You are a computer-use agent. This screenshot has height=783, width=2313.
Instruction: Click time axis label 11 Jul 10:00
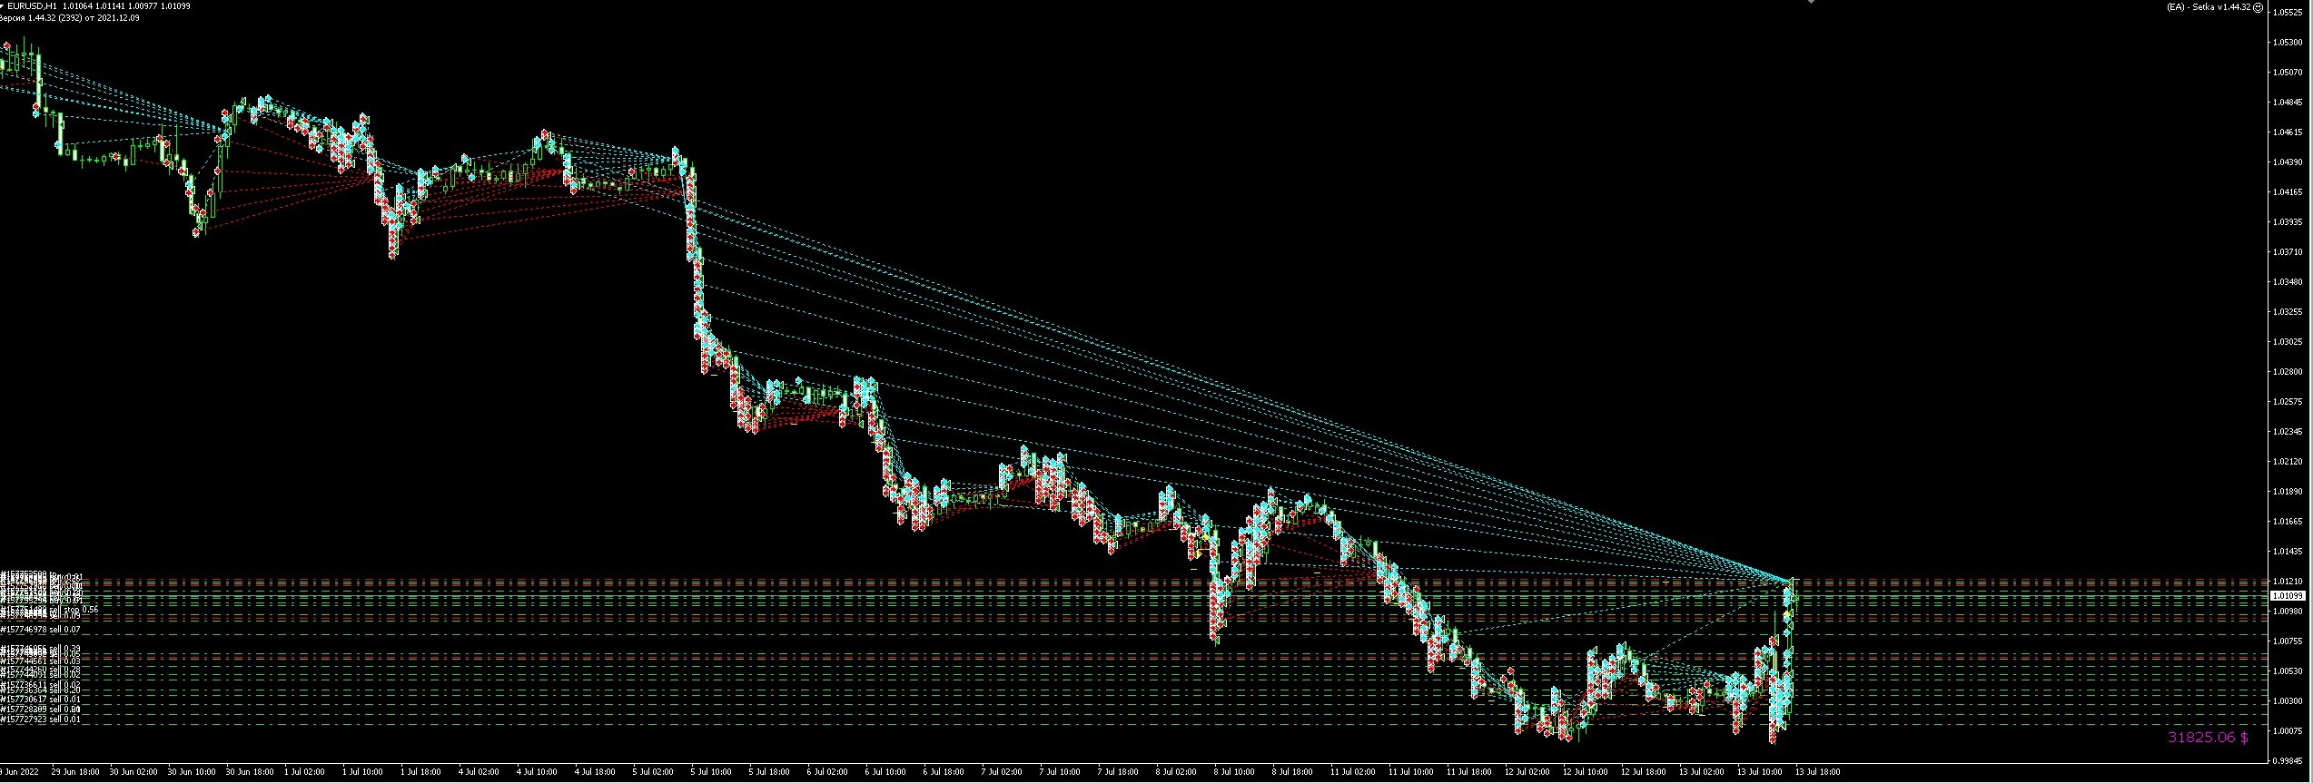click(x=1411, y=772)
